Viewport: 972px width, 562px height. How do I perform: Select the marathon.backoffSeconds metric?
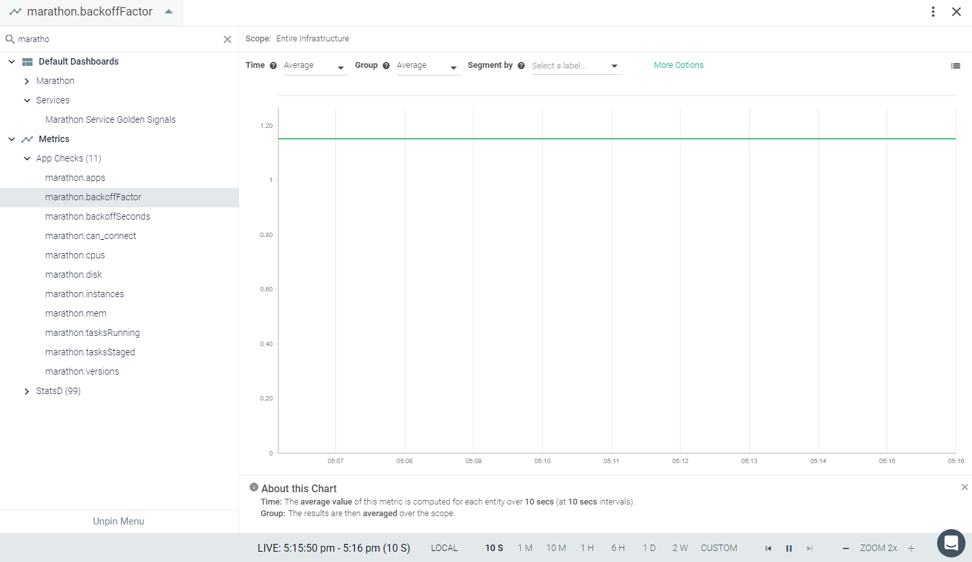pos(98,216)
